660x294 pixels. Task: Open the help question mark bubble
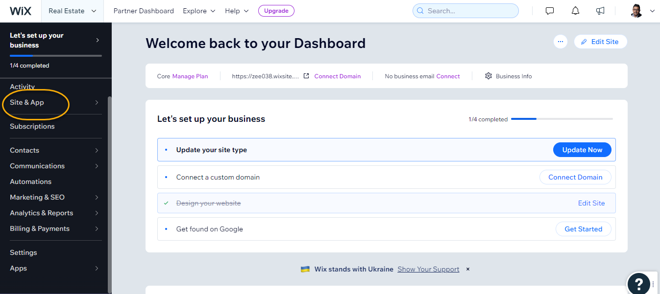pyautogui.click(x=639, y=283)
